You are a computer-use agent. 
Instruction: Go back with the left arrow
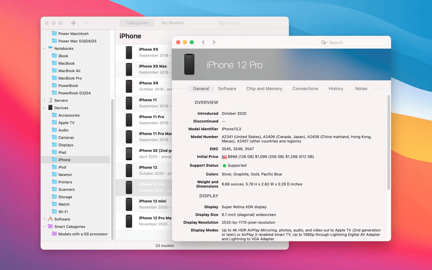click(203, 42)
